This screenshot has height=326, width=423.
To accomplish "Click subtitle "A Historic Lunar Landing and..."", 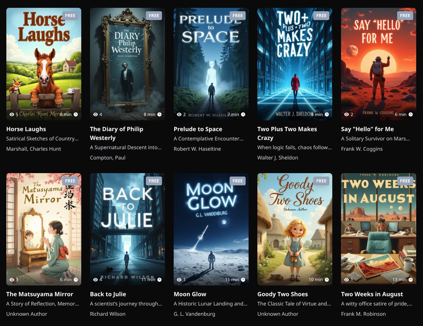I will (x=211, y=304).
